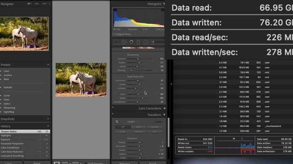Toggle the shadow clipping indicator in Histogram
The width and height of the screenshot is (293, 164).
coord(115,10)
